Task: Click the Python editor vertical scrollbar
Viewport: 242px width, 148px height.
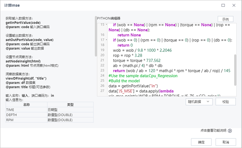Action: [x=235, y=69]
